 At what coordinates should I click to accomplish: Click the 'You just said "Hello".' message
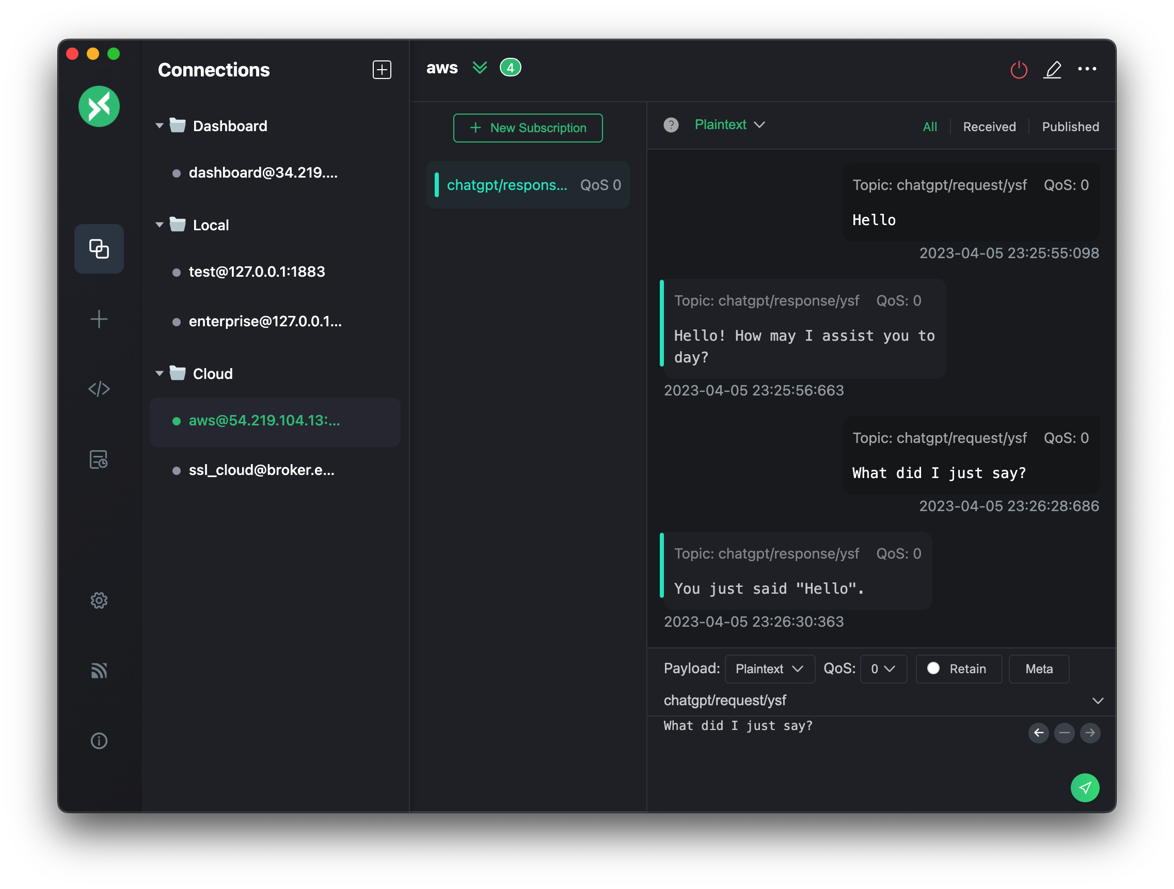[796, 571]
